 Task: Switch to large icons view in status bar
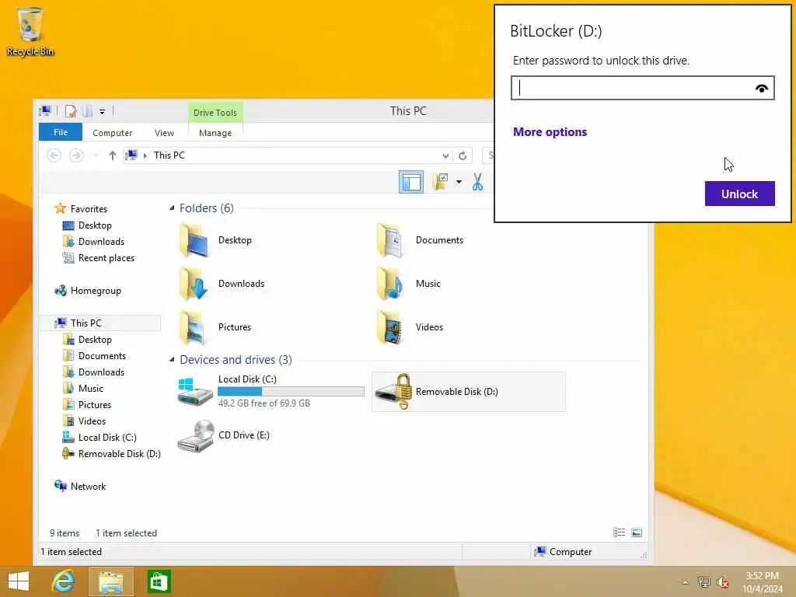637,532
